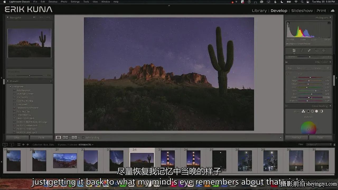This screenshot has width=338, height=190.
Task: Activate the HSL targeted adjustment tool
Action: click(288, 74)
